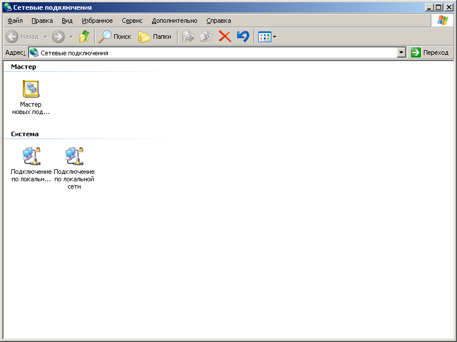This screenshot has height=342, width=457.
Task: Maximize the Сетевые подключения window
Action: [438, 7]
